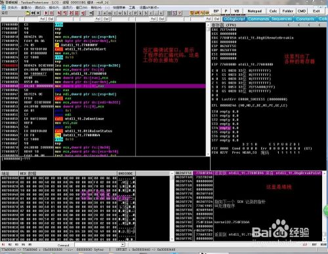Open the 查看(V) menu
Screen dimensions: 328x254
pyautogui.click(x=26, y=8)
